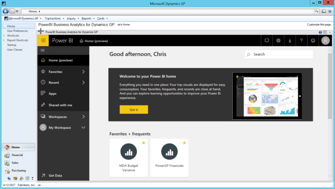Viewport: 335px width, 189px height.
Task: Click the star on MDA Budget Variance
Action: [x=144, y=143]
